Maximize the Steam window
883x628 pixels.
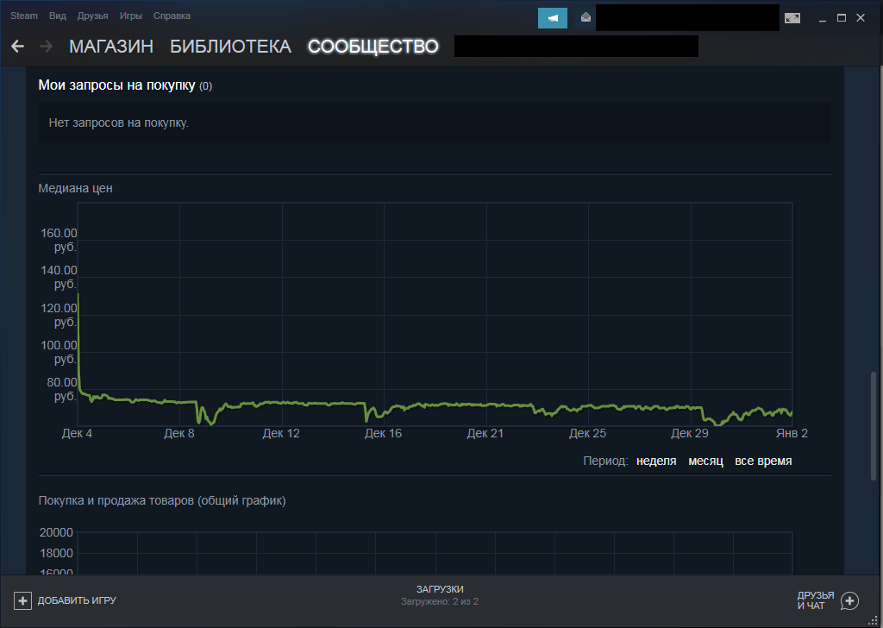842,18
